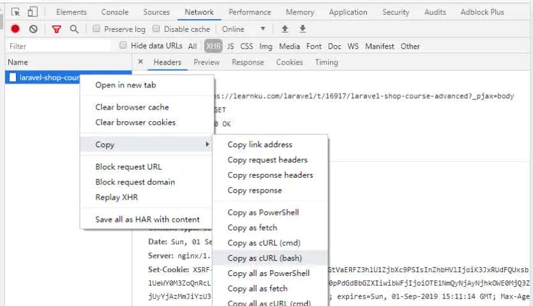533x306 pixels.
Task: Click the export HAR download arrow icon
Action: [303, 29]
